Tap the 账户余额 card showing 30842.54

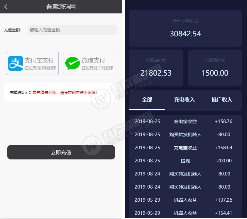pyautogui.click(x=185, y=28)
